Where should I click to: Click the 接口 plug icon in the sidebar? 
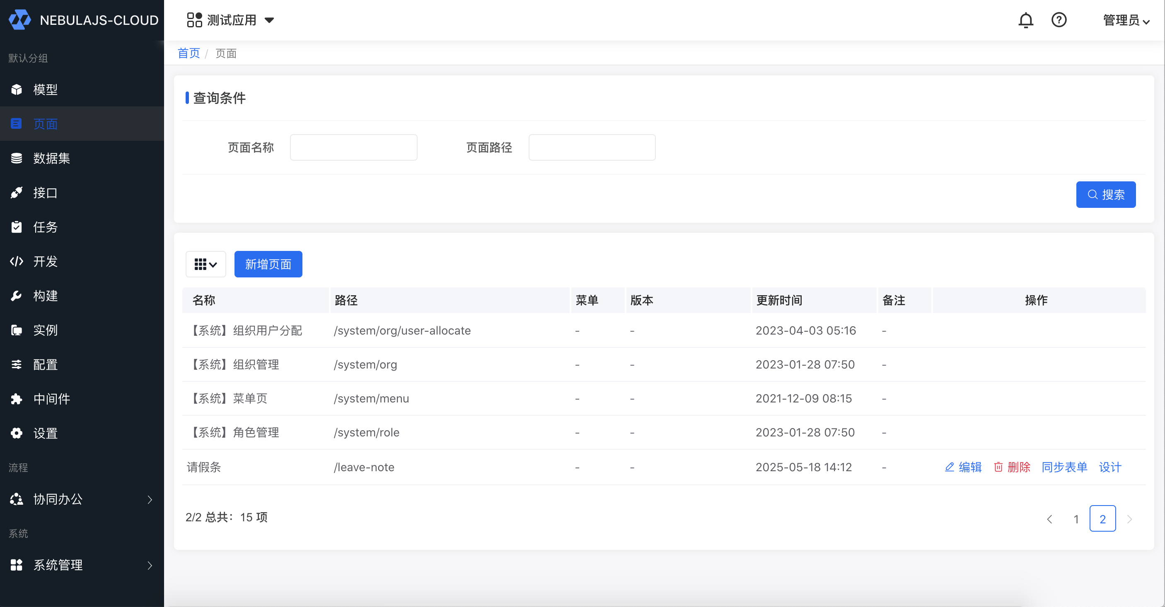click(x=17, y=193)
